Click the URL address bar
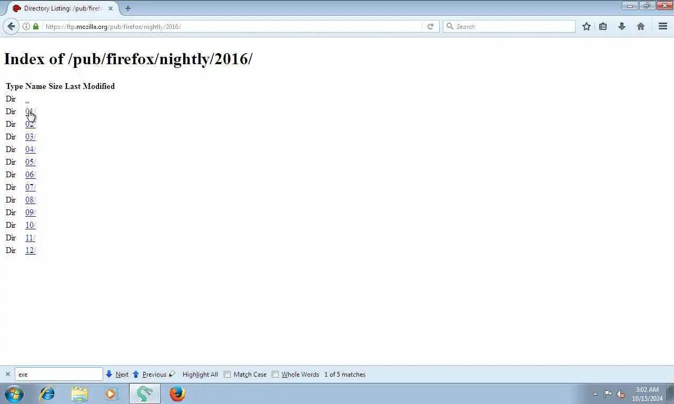 (232, 26)
